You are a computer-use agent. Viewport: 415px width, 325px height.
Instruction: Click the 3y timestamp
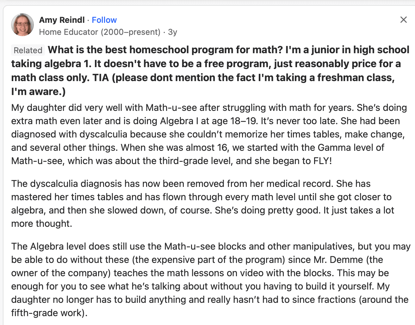(172, 32)
